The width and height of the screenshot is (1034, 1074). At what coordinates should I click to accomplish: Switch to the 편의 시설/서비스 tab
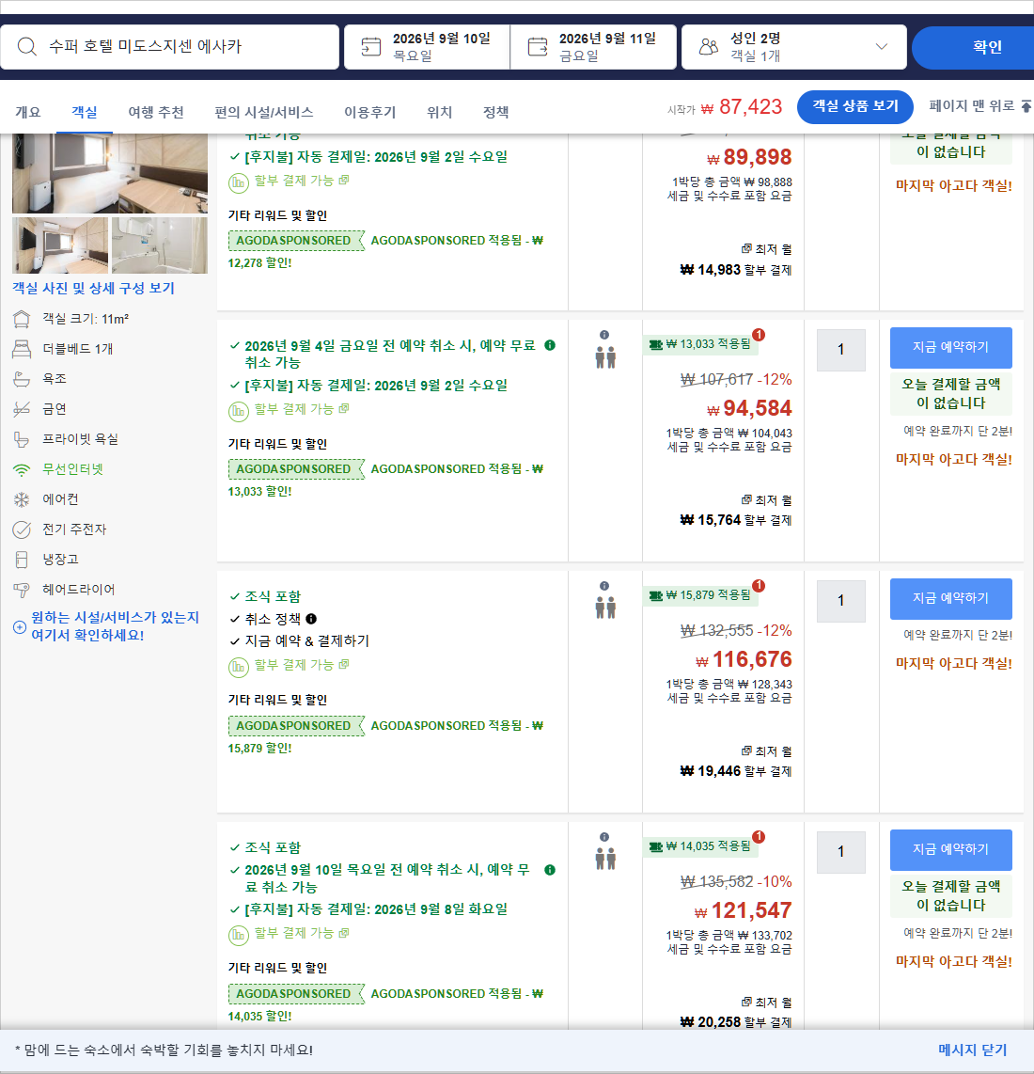(263, 112)
